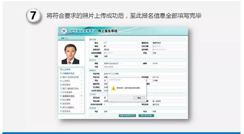This screenshot has height=134, width=244.
Task: Click the arrow at right of 修改密码
Action: click(x=81, y=103)
